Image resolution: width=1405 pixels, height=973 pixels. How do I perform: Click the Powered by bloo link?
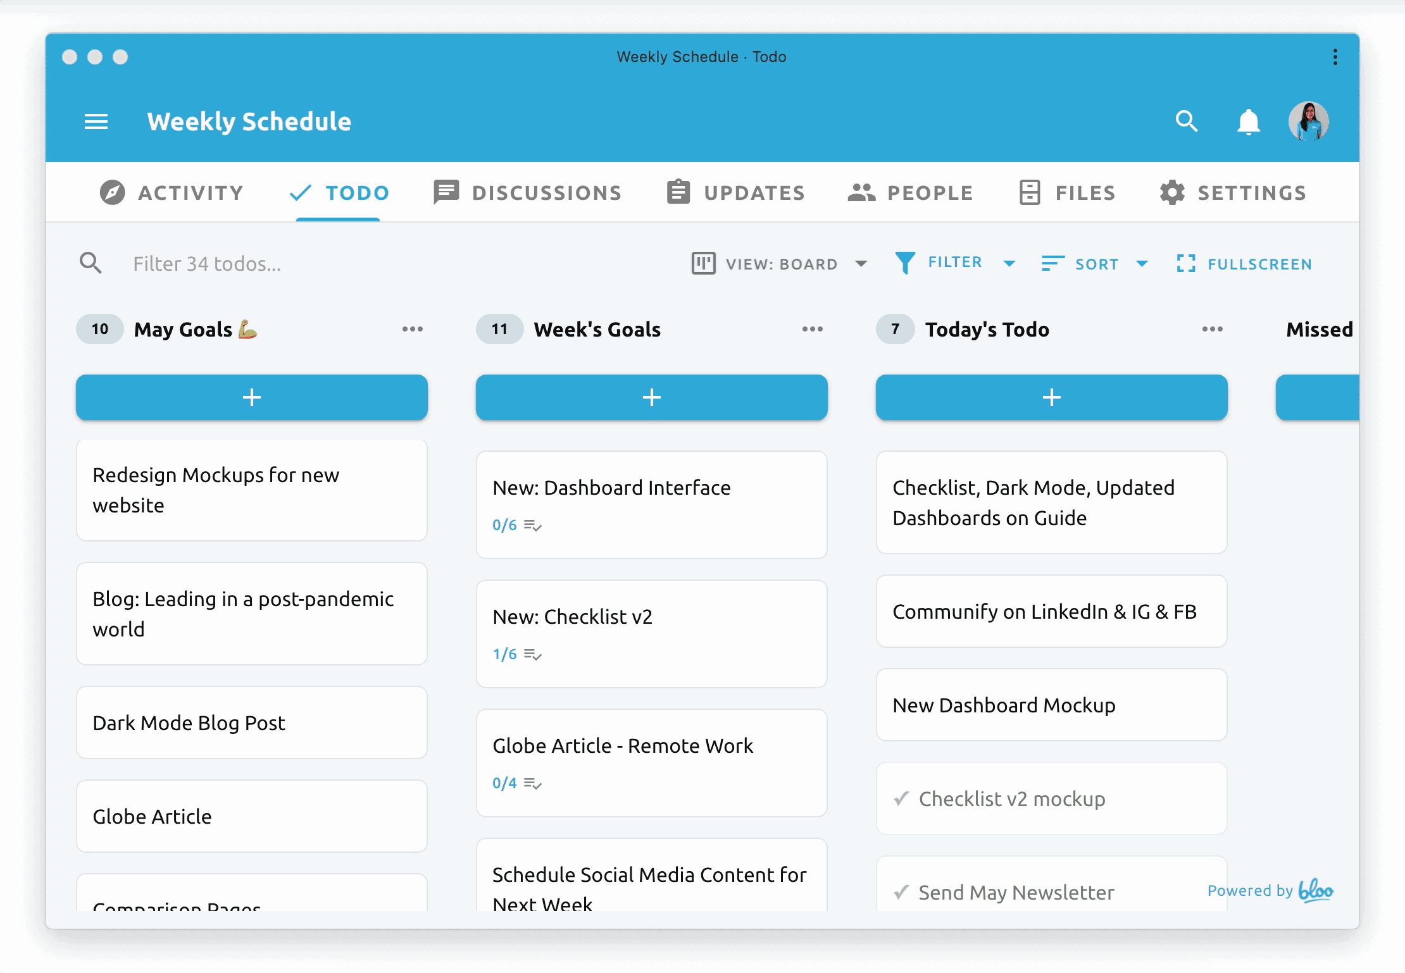[1270, 891]
